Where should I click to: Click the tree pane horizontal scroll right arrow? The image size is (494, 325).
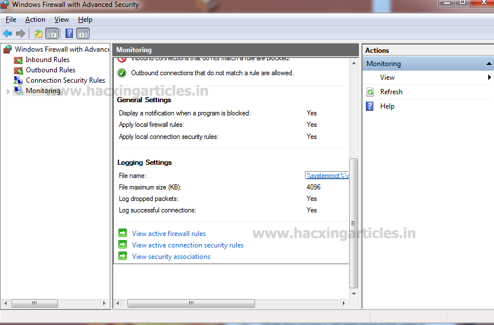point(105,303)
